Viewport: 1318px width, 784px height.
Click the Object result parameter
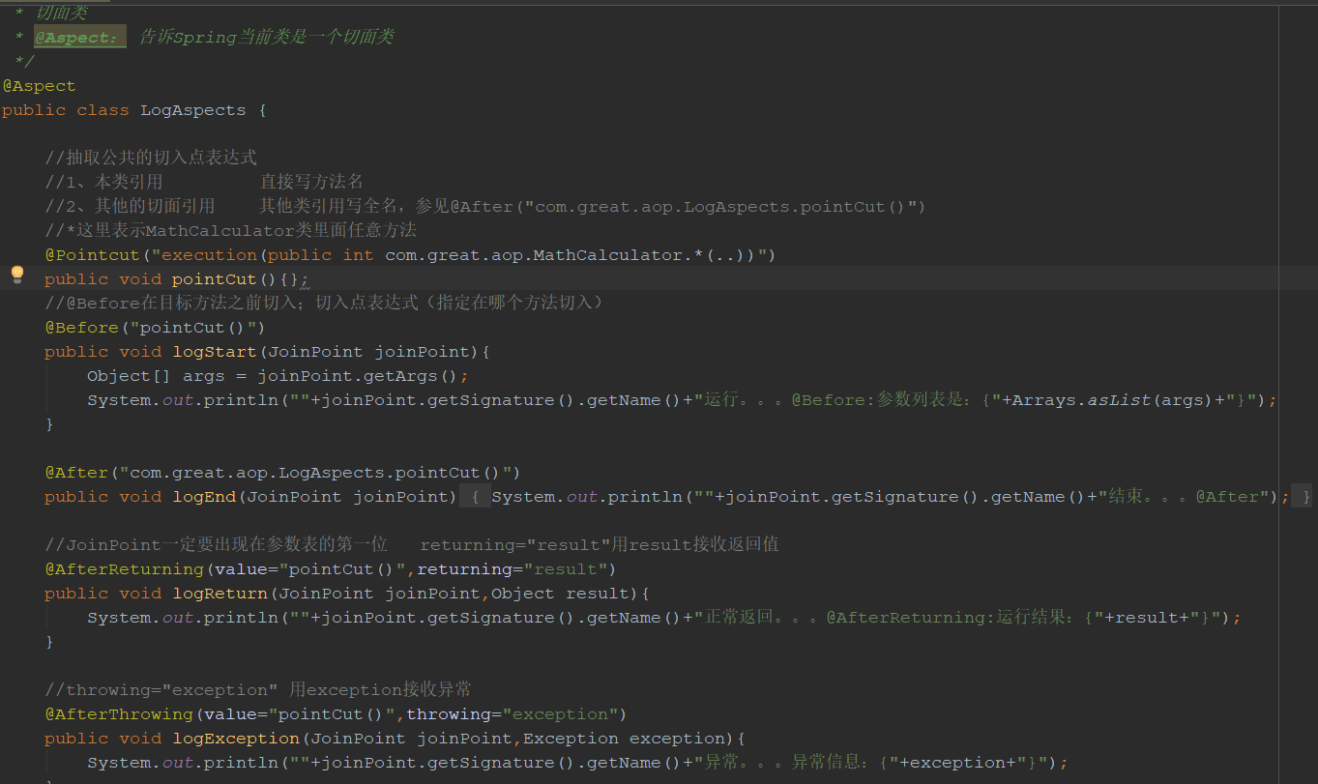coord(561,594)
